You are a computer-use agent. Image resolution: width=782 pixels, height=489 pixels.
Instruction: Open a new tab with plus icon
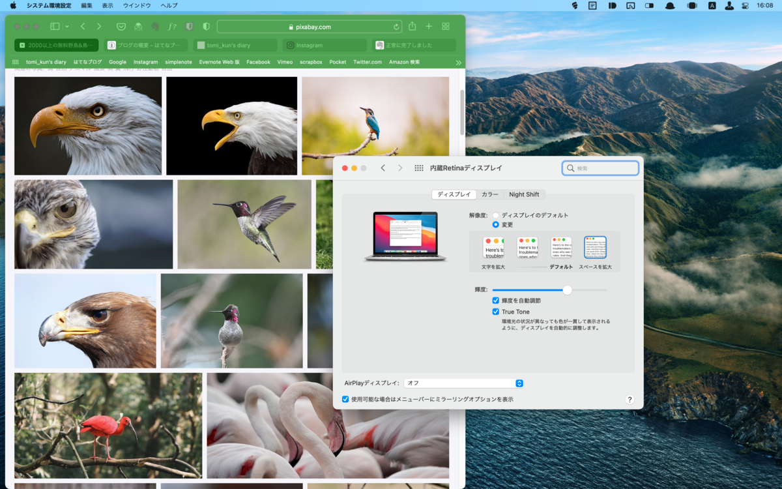coord(429,27)
